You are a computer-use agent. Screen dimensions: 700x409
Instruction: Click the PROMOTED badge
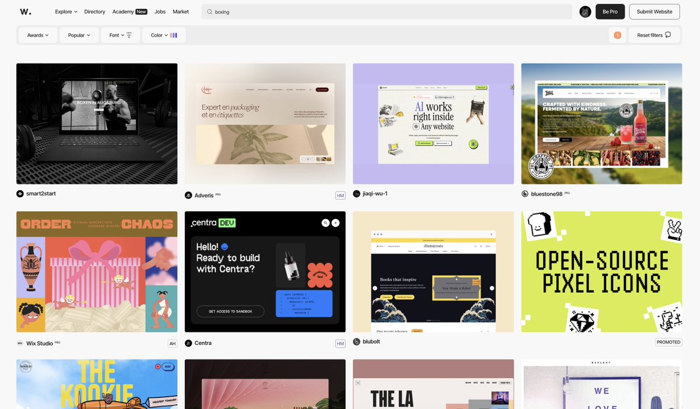click(668, 342)
